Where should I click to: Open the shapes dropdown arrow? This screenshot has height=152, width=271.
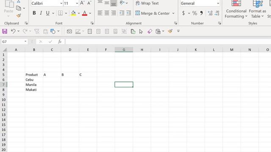point(58,31)
